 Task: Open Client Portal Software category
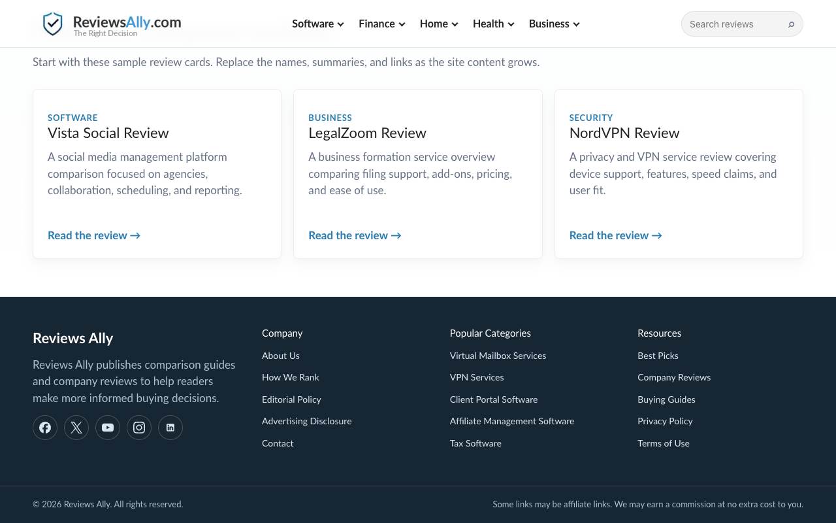coord(494,399)
